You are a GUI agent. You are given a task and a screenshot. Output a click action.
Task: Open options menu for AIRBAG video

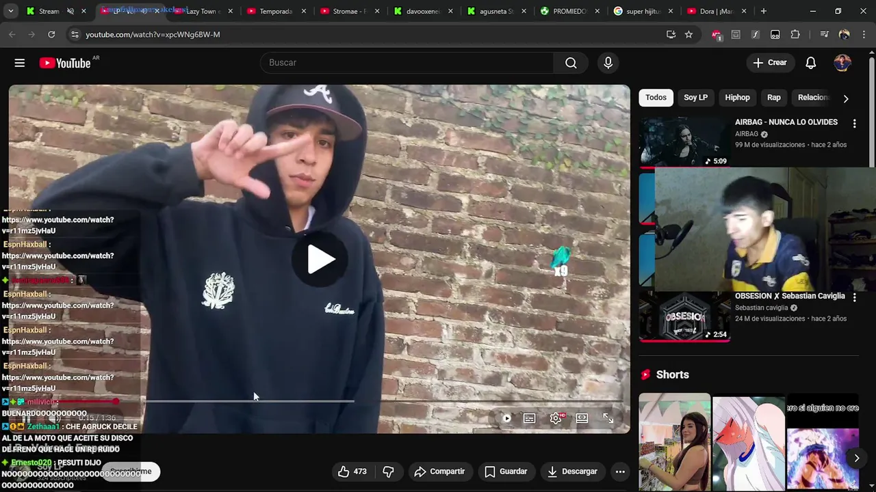click(x=854, y=124)
